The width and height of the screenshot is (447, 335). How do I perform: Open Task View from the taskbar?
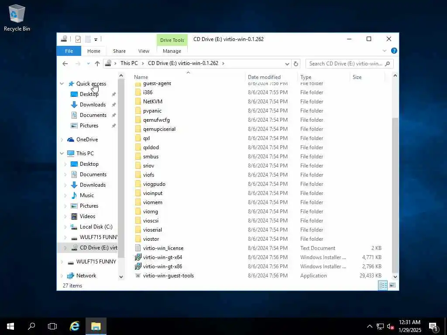52,326
